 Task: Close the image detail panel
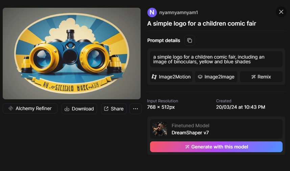click(281, 12)
